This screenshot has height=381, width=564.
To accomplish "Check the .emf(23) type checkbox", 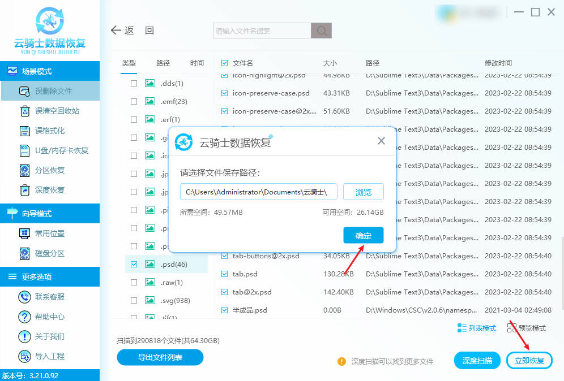I will pos(134,101).
